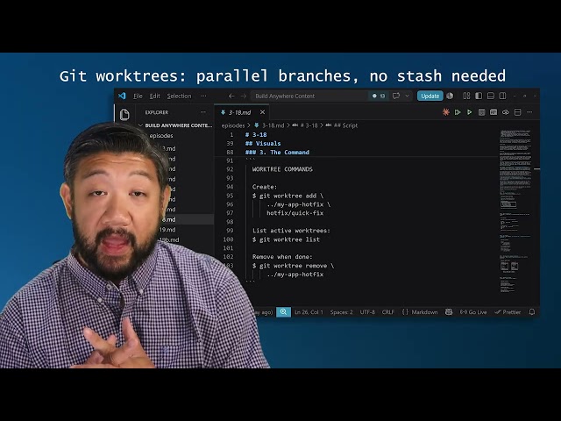Click the '$ git worktree remove \' line
The width and height of the screenshot is (561, 421).
pyautogui.click(x=293, y=266)
